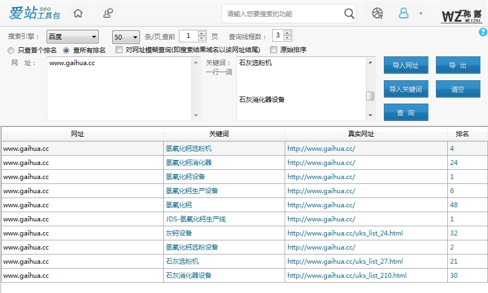Click the 导出 button

click(458, 65)
